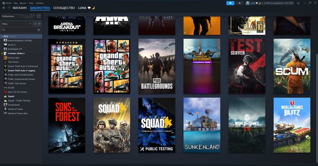Screen dimensions: 318x166
Task: Click the Squad sidebar icon
Action: (x=5, y=96)
